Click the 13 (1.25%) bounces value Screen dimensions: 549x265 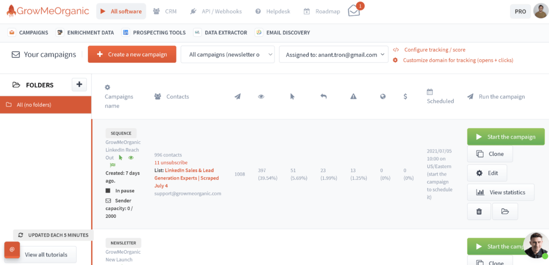[359, 174]
